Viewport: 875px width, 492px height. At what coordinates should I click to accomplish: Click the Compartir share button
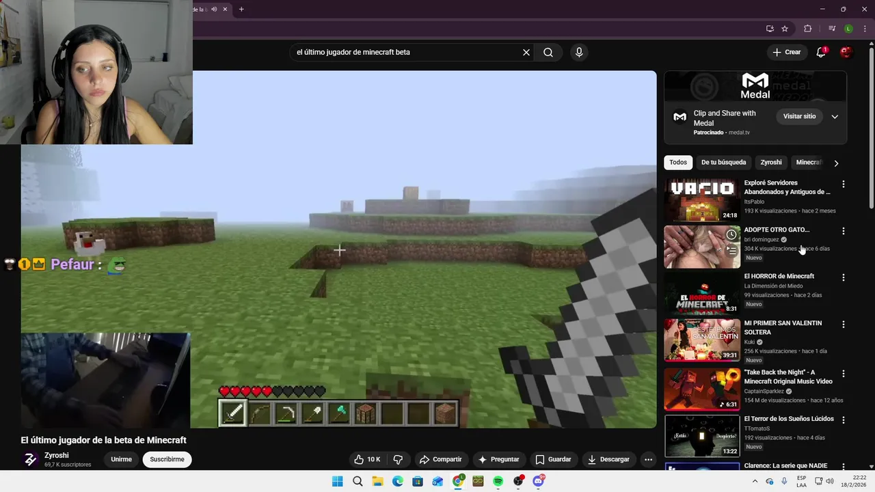click(x=441, y=459)
